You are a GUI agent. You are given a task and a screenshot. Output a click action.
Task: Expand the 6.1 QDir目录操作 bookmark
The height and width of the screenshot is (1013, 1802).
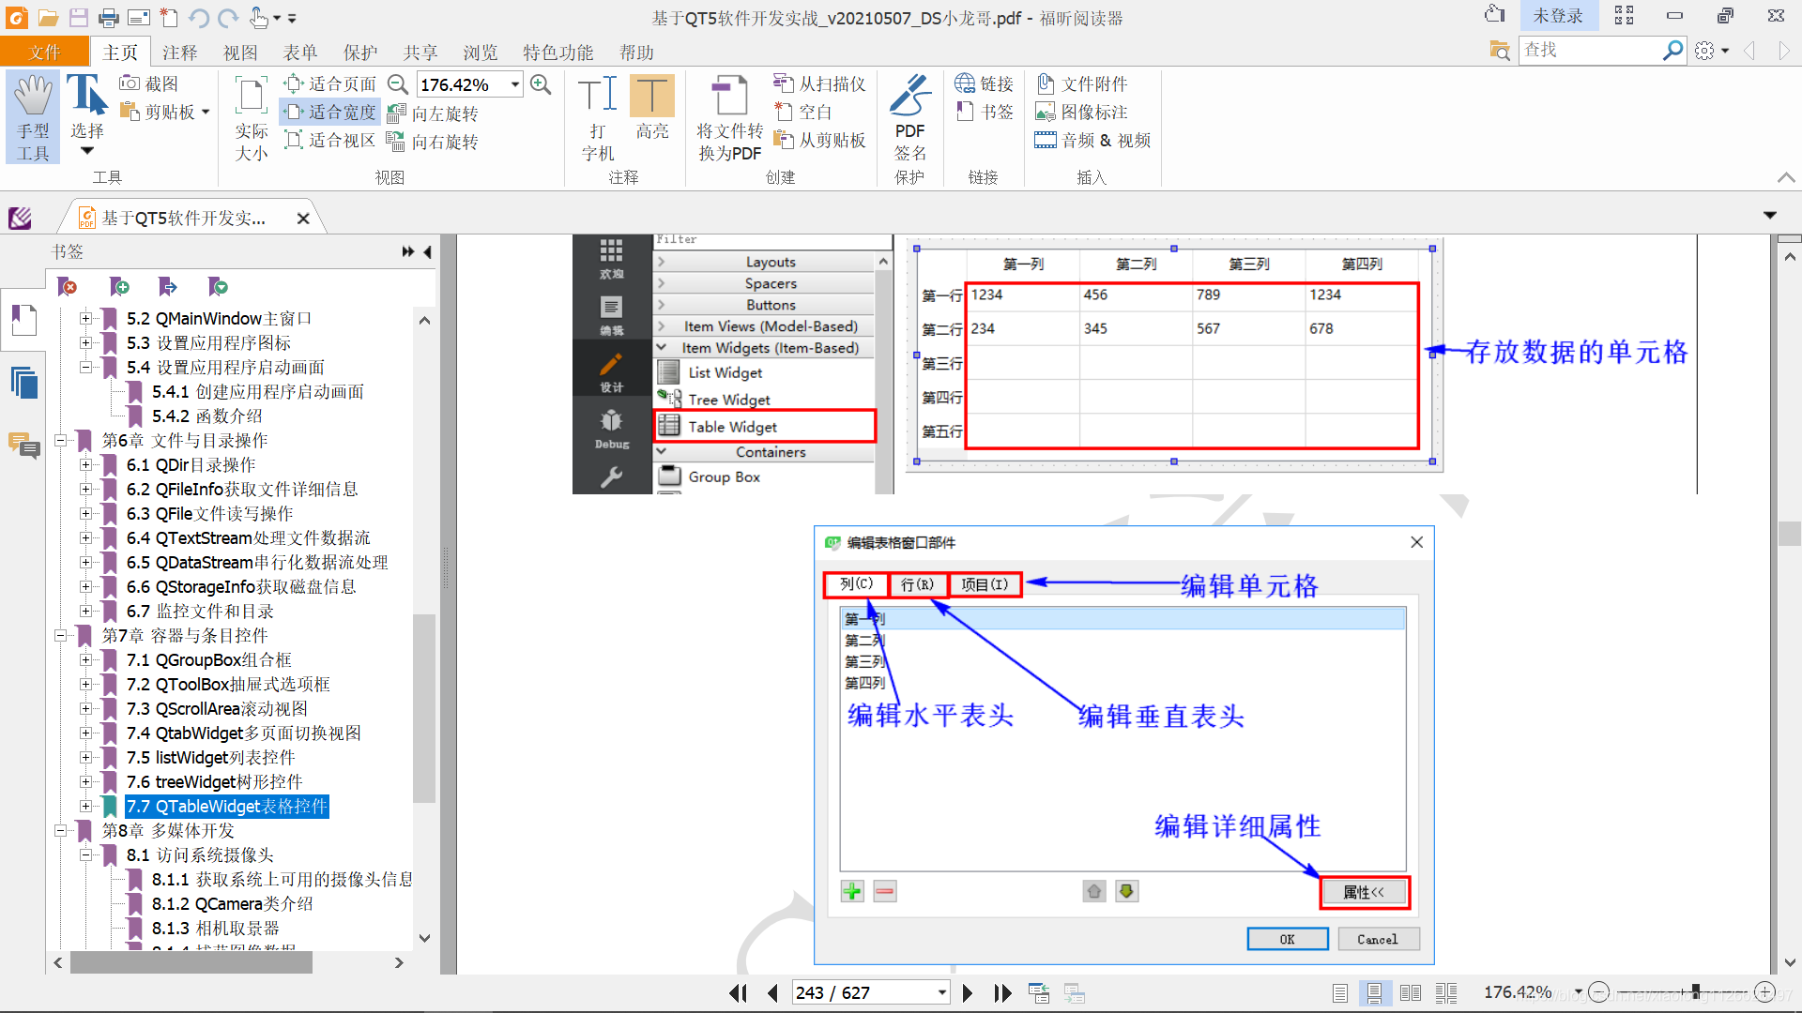[x=85, y=465]
